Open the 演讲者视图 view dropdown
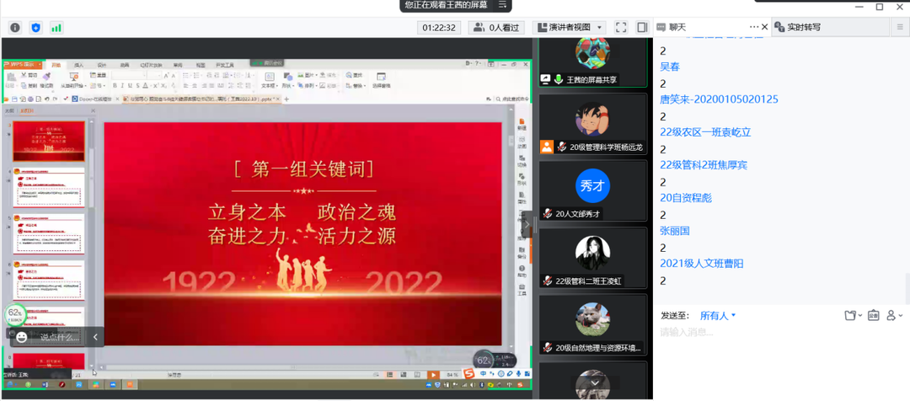The height and width of the screenshot is (401, 910). [x=570, y=28]
